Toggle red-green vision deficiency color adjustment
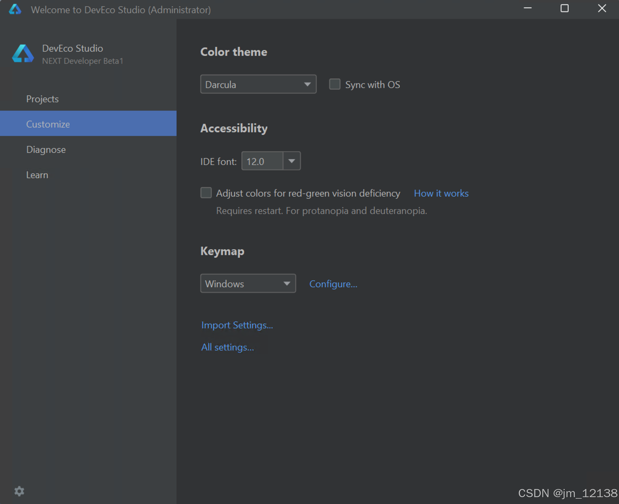 coord(206,193)
